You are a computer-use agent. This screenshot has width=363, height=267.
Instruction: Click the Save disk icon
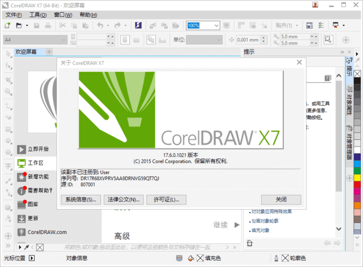[36, 26]
